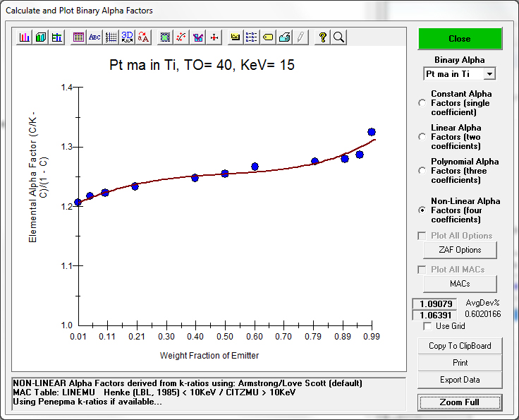
Task: Open the help question mark icon
Action: [323, 37]
